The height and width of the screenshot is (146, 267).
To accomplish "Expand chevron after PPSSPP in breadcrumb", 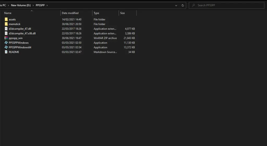I will [x=47, y=5].
